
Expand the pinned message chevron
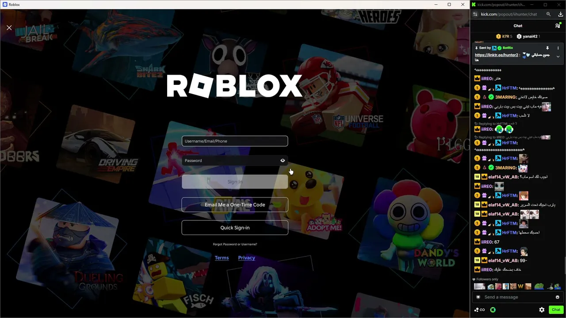click(558, 57)
